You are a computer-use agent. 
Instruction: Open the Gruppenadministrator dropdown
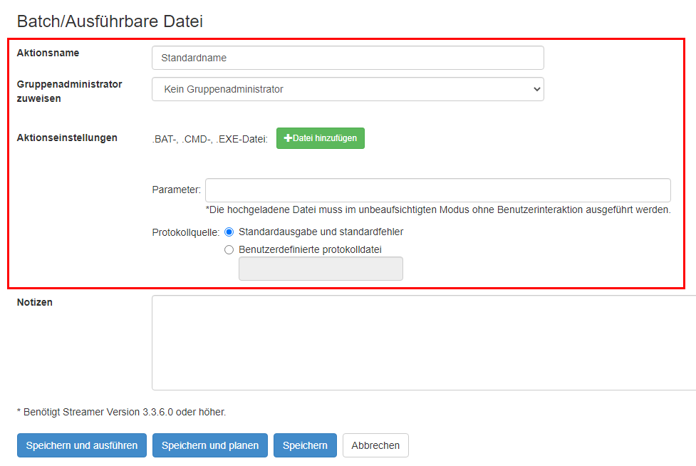(x=348, y=89)
